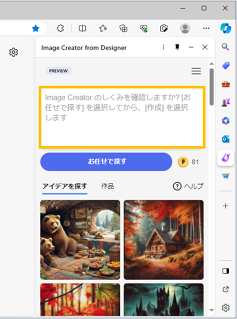Open the ヘルプ help link
The height and width of the screenshot is (319, 237).
pos(188,186)
